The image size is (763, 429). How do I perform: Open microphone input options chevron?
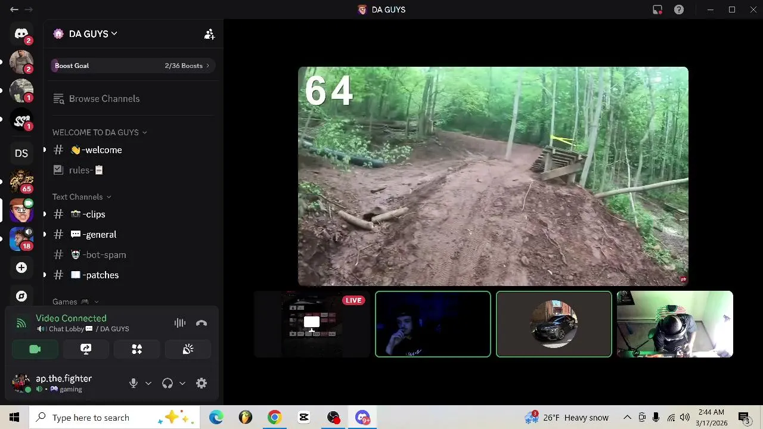click(148, 383)
